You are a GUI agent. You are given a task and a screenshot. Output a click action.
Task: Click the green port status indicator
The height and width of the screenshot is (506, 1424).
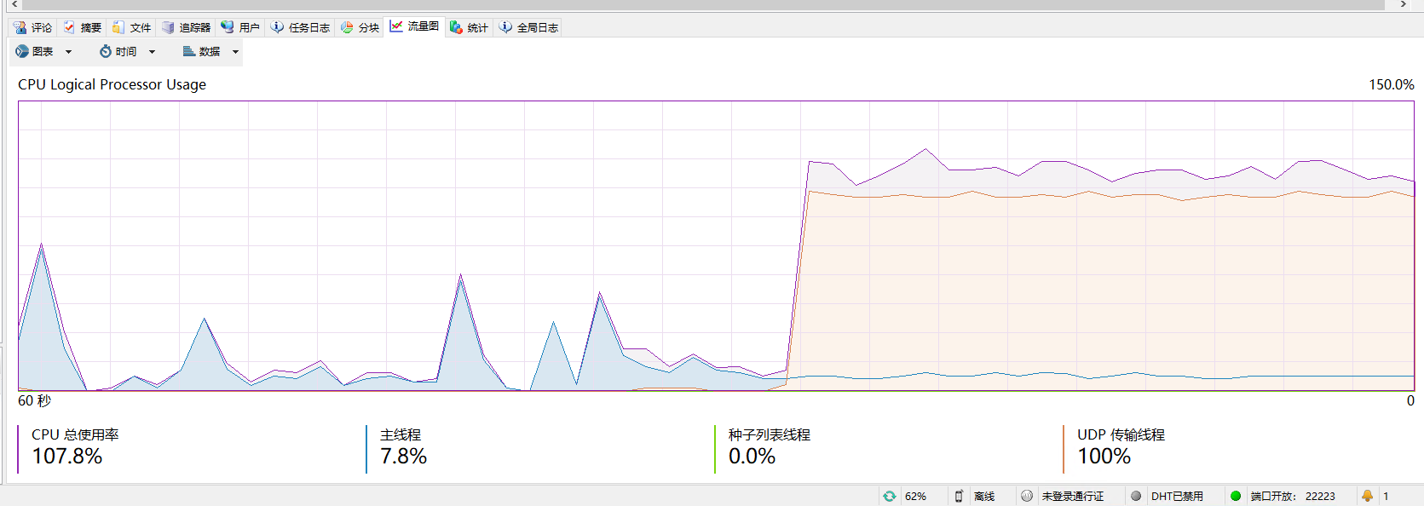click(x=1236, y=496)
